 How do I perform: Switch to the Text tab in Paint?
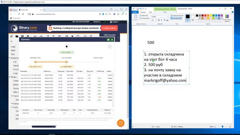(x=165, y=12)
